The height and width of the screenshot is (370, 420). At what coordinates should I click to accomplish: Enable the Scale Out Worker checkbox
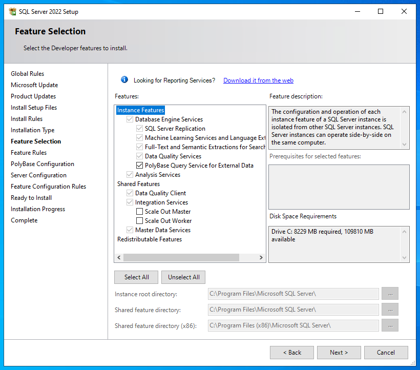pos(139,221)
